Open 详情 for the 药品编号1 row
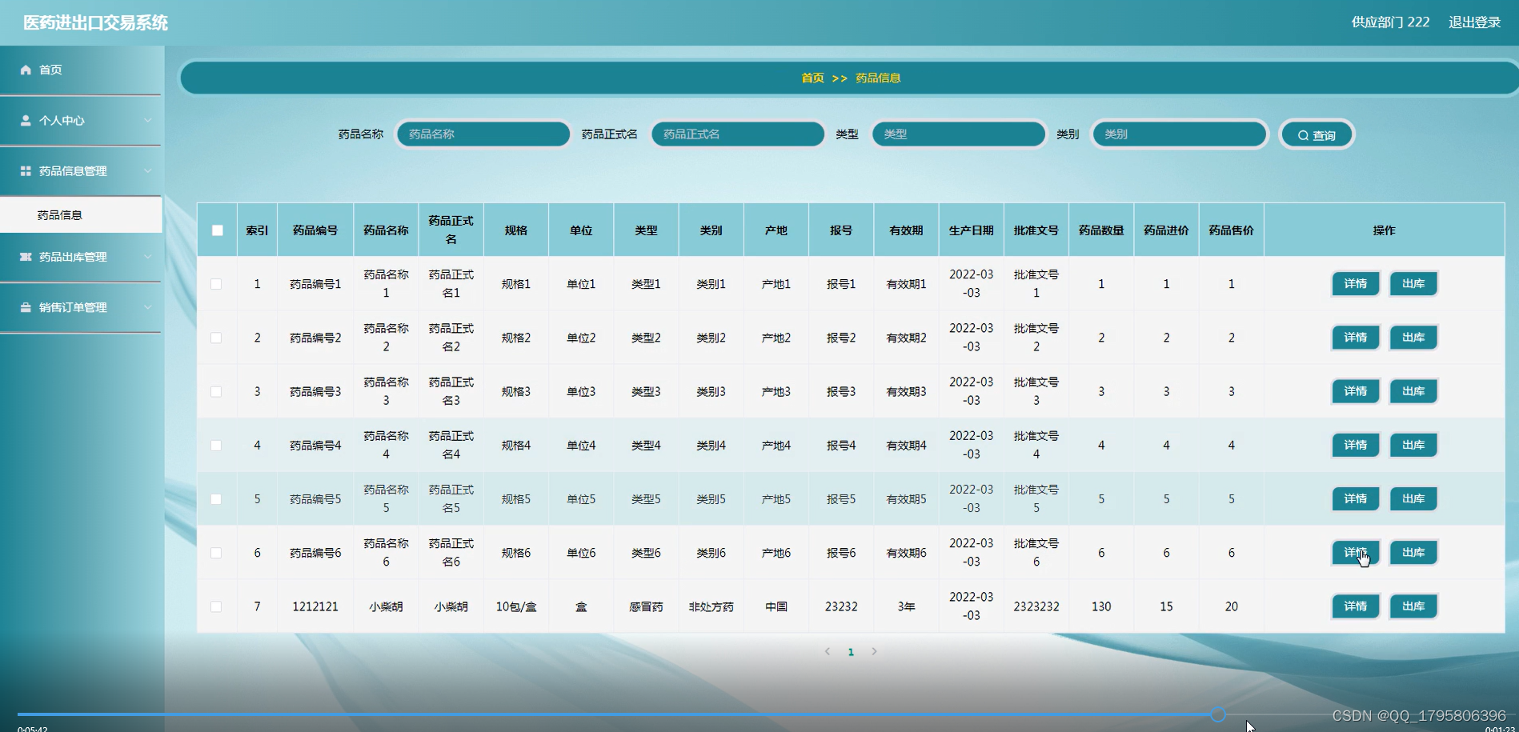This screenshot has height=732, width=1519. click(1355, 284)
